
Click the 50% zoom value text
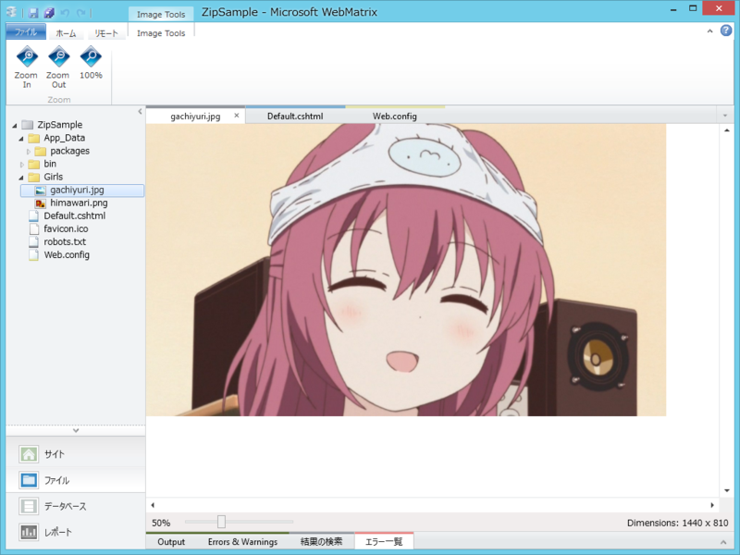(x=161, y=523)
